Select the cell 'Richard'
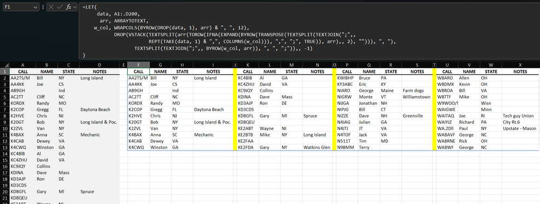The width and height of the screenshot is (540, 204). point(469,122)
